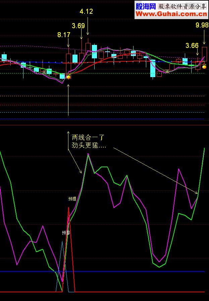
Task: Click the joined magenta-green peak in the indicator
Action: (x=88, y=154)
